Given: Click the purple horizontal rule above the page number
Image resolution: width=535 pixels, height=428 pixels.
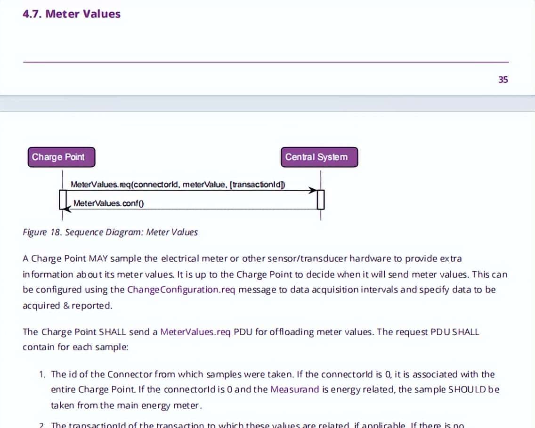Looking at the screenshot, I should point(266,62).
